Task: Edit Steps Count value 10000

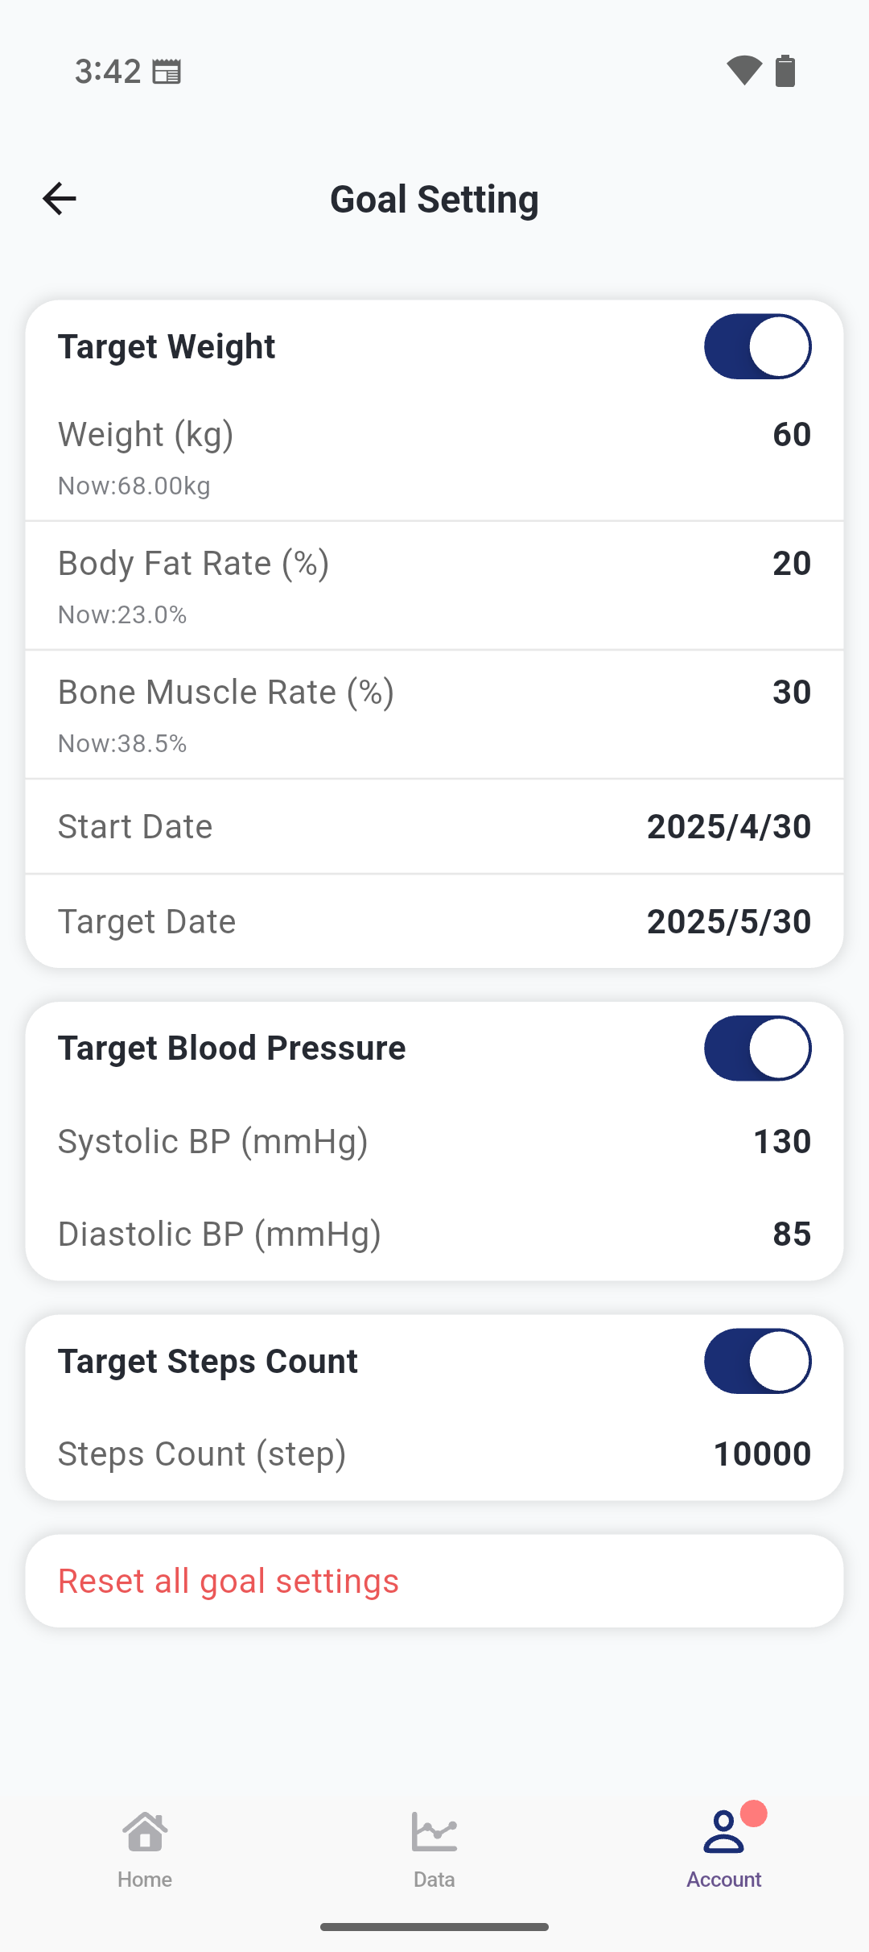Action: tap(762, 1454)
